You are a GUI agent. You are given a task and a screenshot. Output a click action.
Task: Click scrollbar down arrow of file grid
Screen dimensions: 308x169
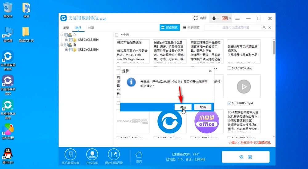[274, 136]
